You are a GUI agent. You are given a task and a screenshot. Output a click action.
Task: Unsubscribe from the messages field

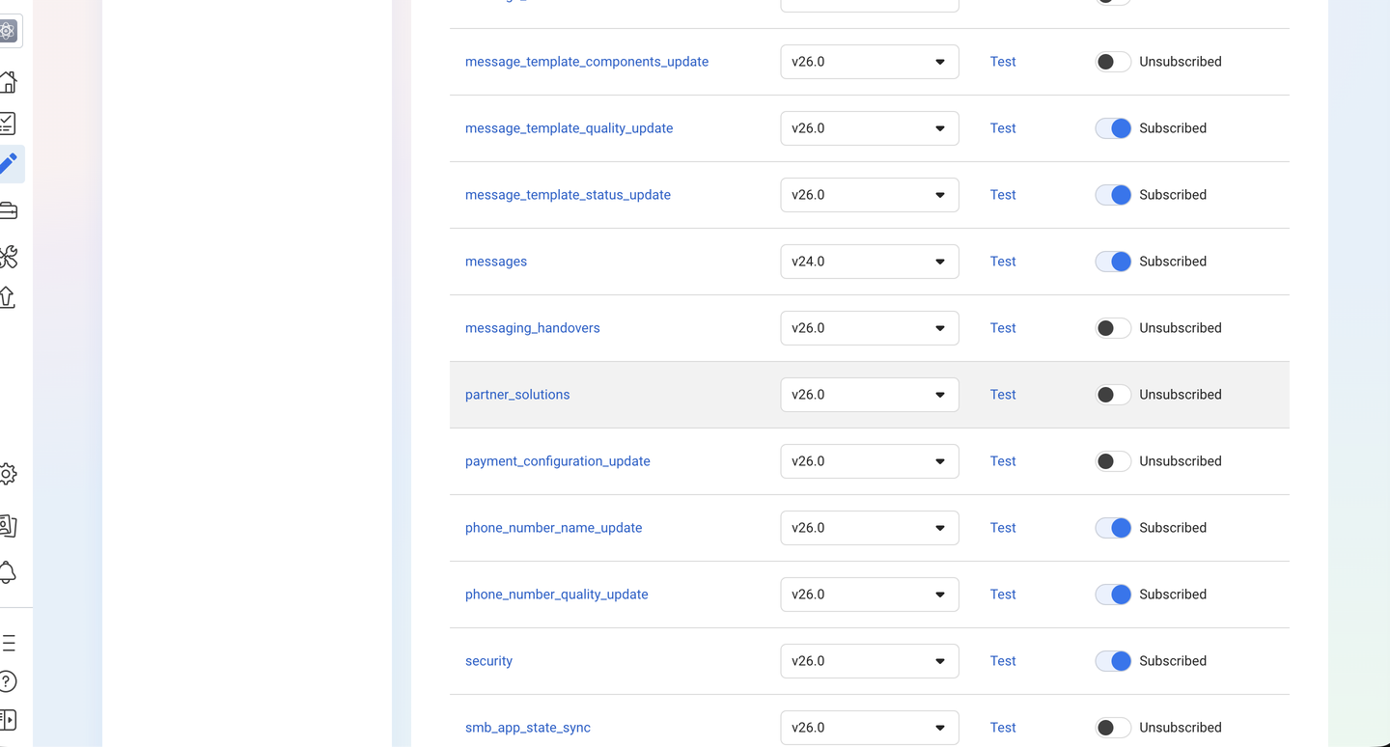coord(1113,262)
